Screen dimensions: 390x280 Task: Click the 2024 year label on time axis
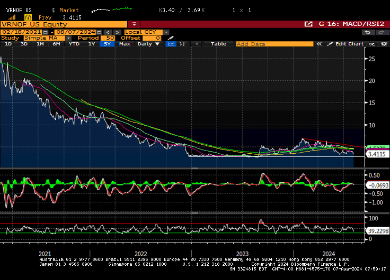pyautogui.click(x=329, y=254)
